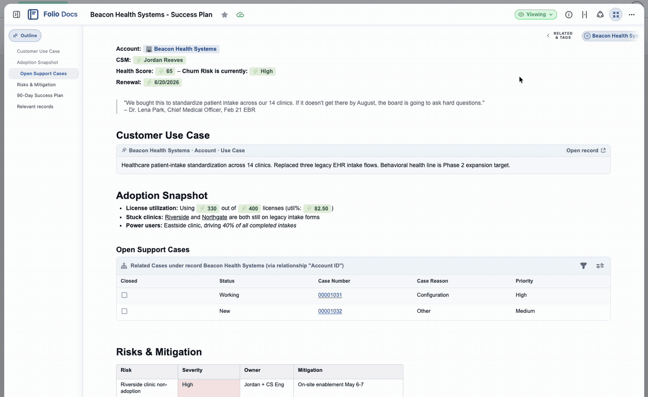Image resolution: width=648 pixels, height=397 pixels.
Task: Tick the Closed checkbox for case 00001031
Action: click(124, 296)
